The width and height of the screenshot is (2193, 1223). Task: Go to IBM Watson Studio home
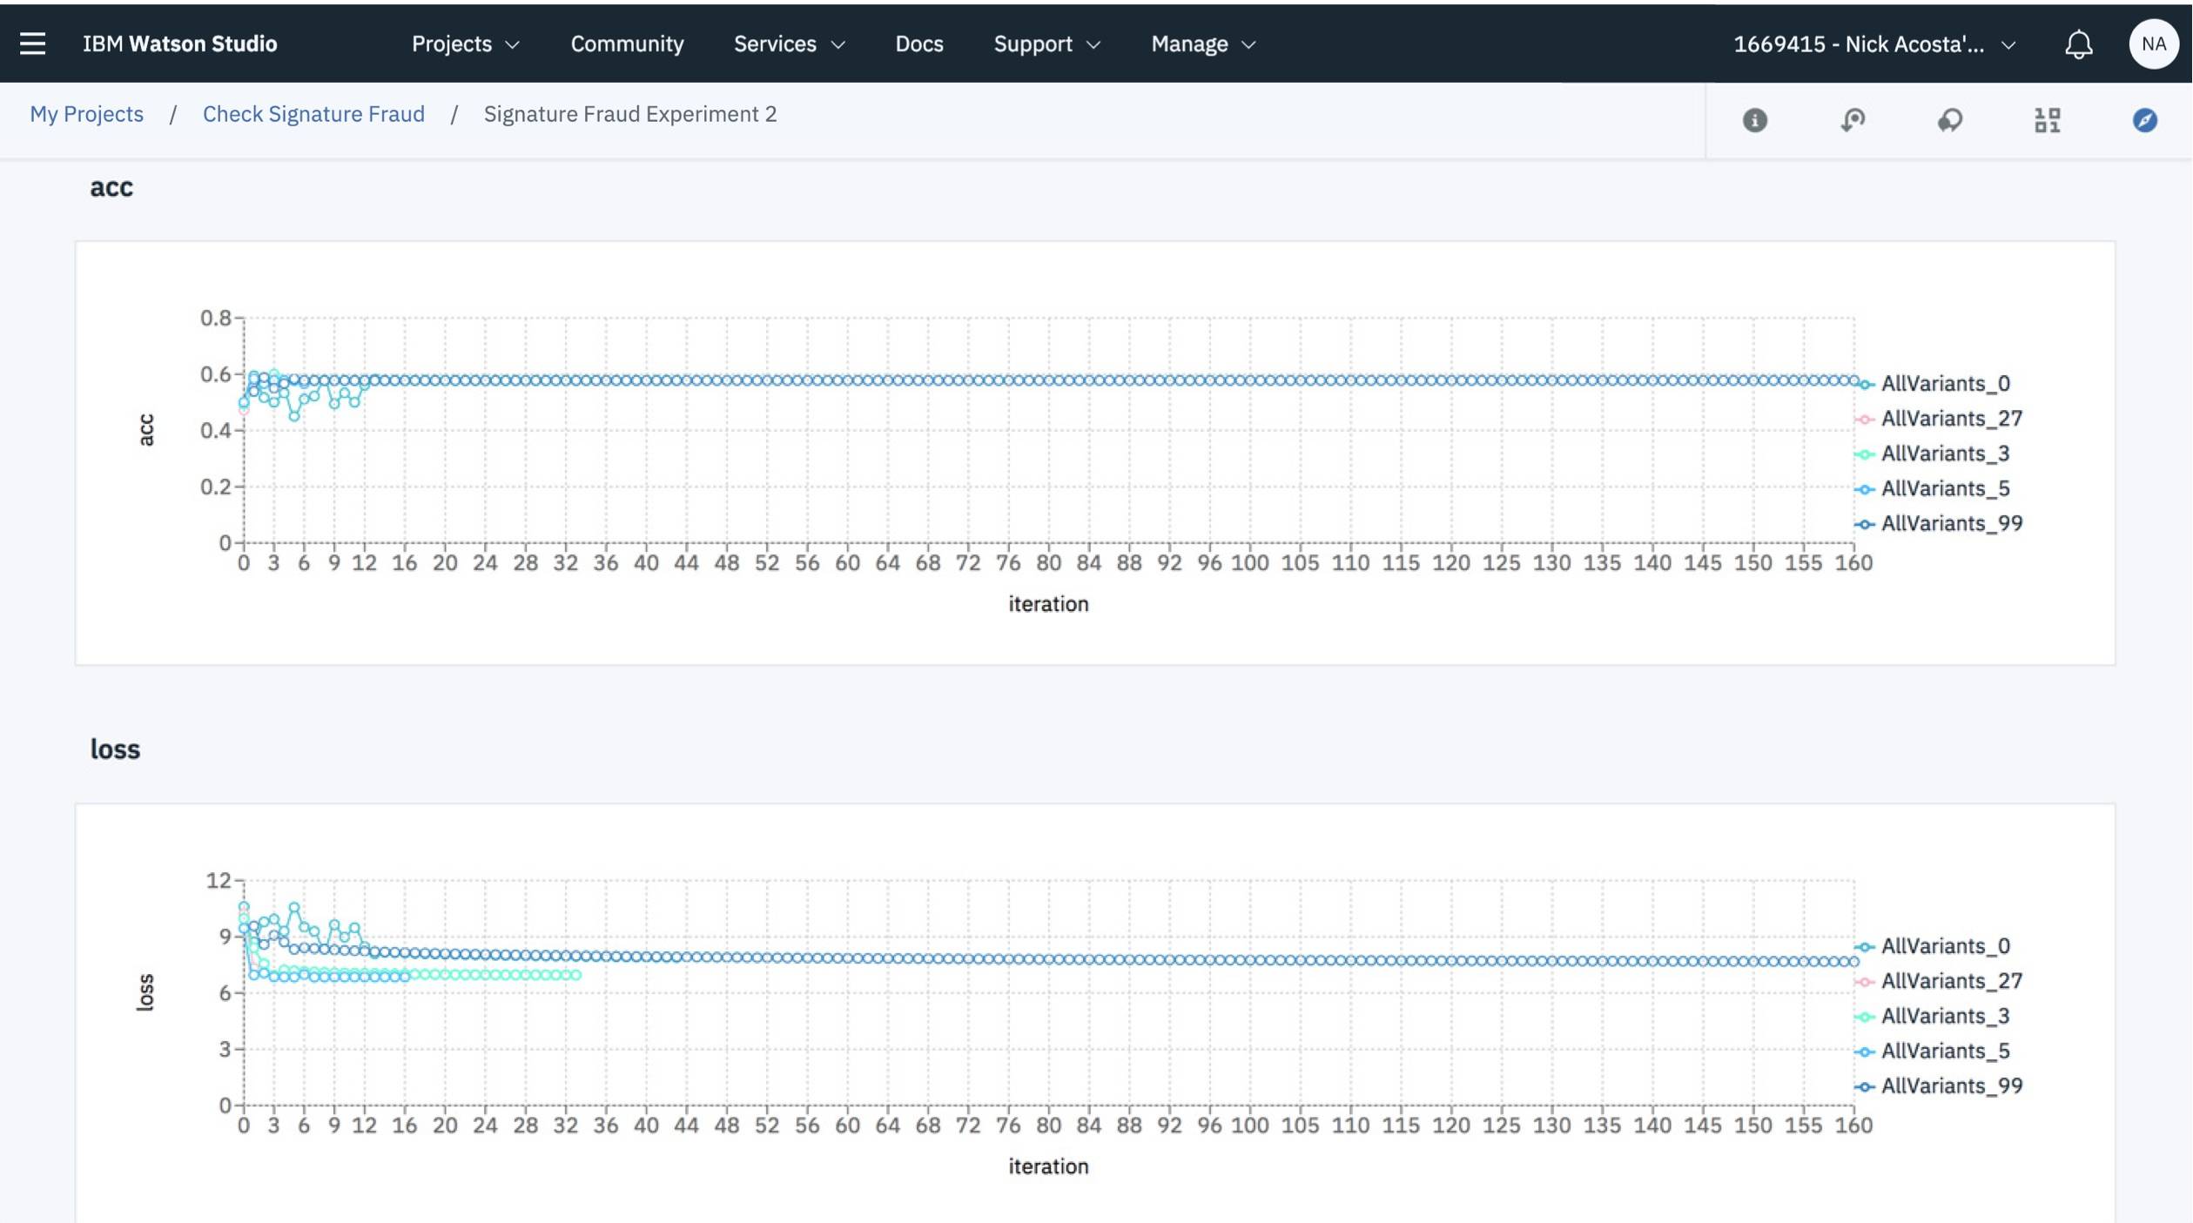[x=179, y=44]
